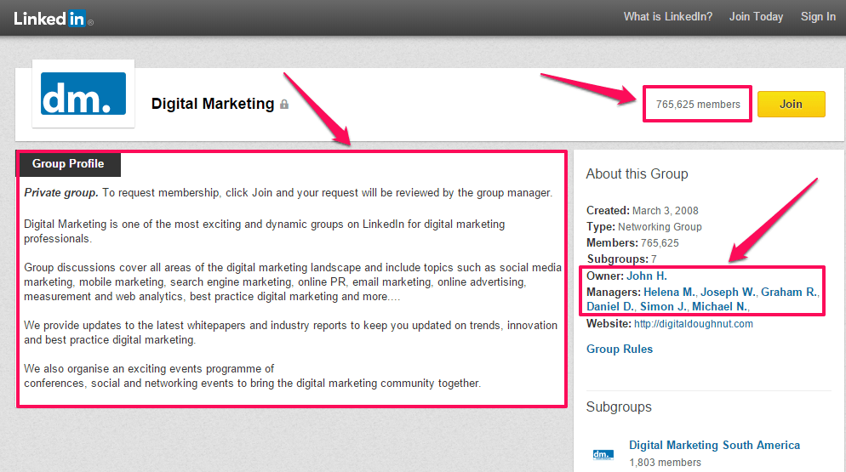Click the Digital Marketing South America logo
Screen dimensions: 846x472
[x=603, y=454]
